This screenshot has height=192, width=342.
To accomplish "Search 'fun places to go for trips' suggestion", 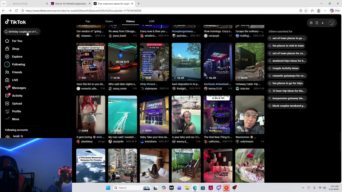I will coord(285,83).
